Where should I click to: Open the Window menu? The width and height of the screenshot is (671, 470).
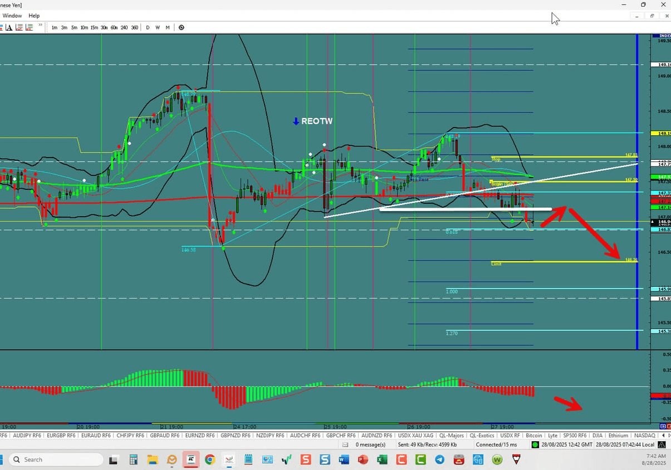12,16
